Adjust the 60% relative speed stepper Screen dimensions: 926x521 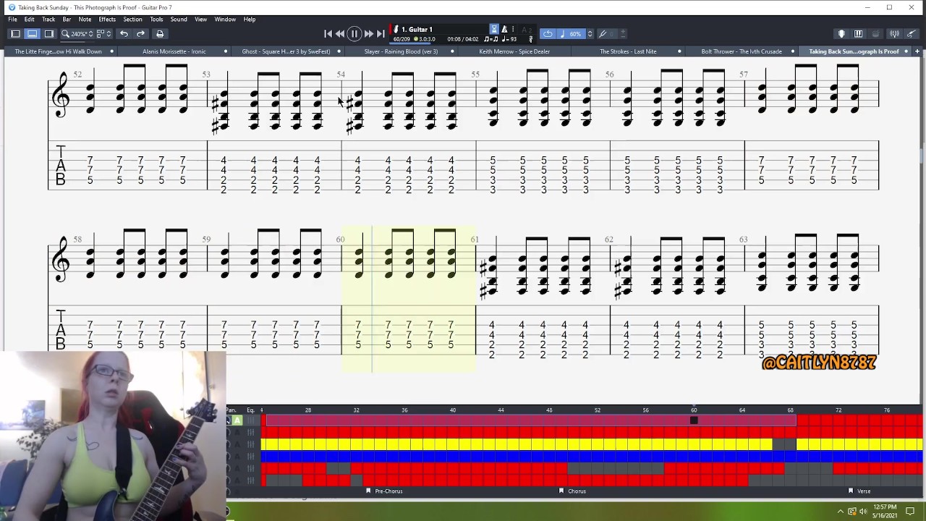coord(590,34)
